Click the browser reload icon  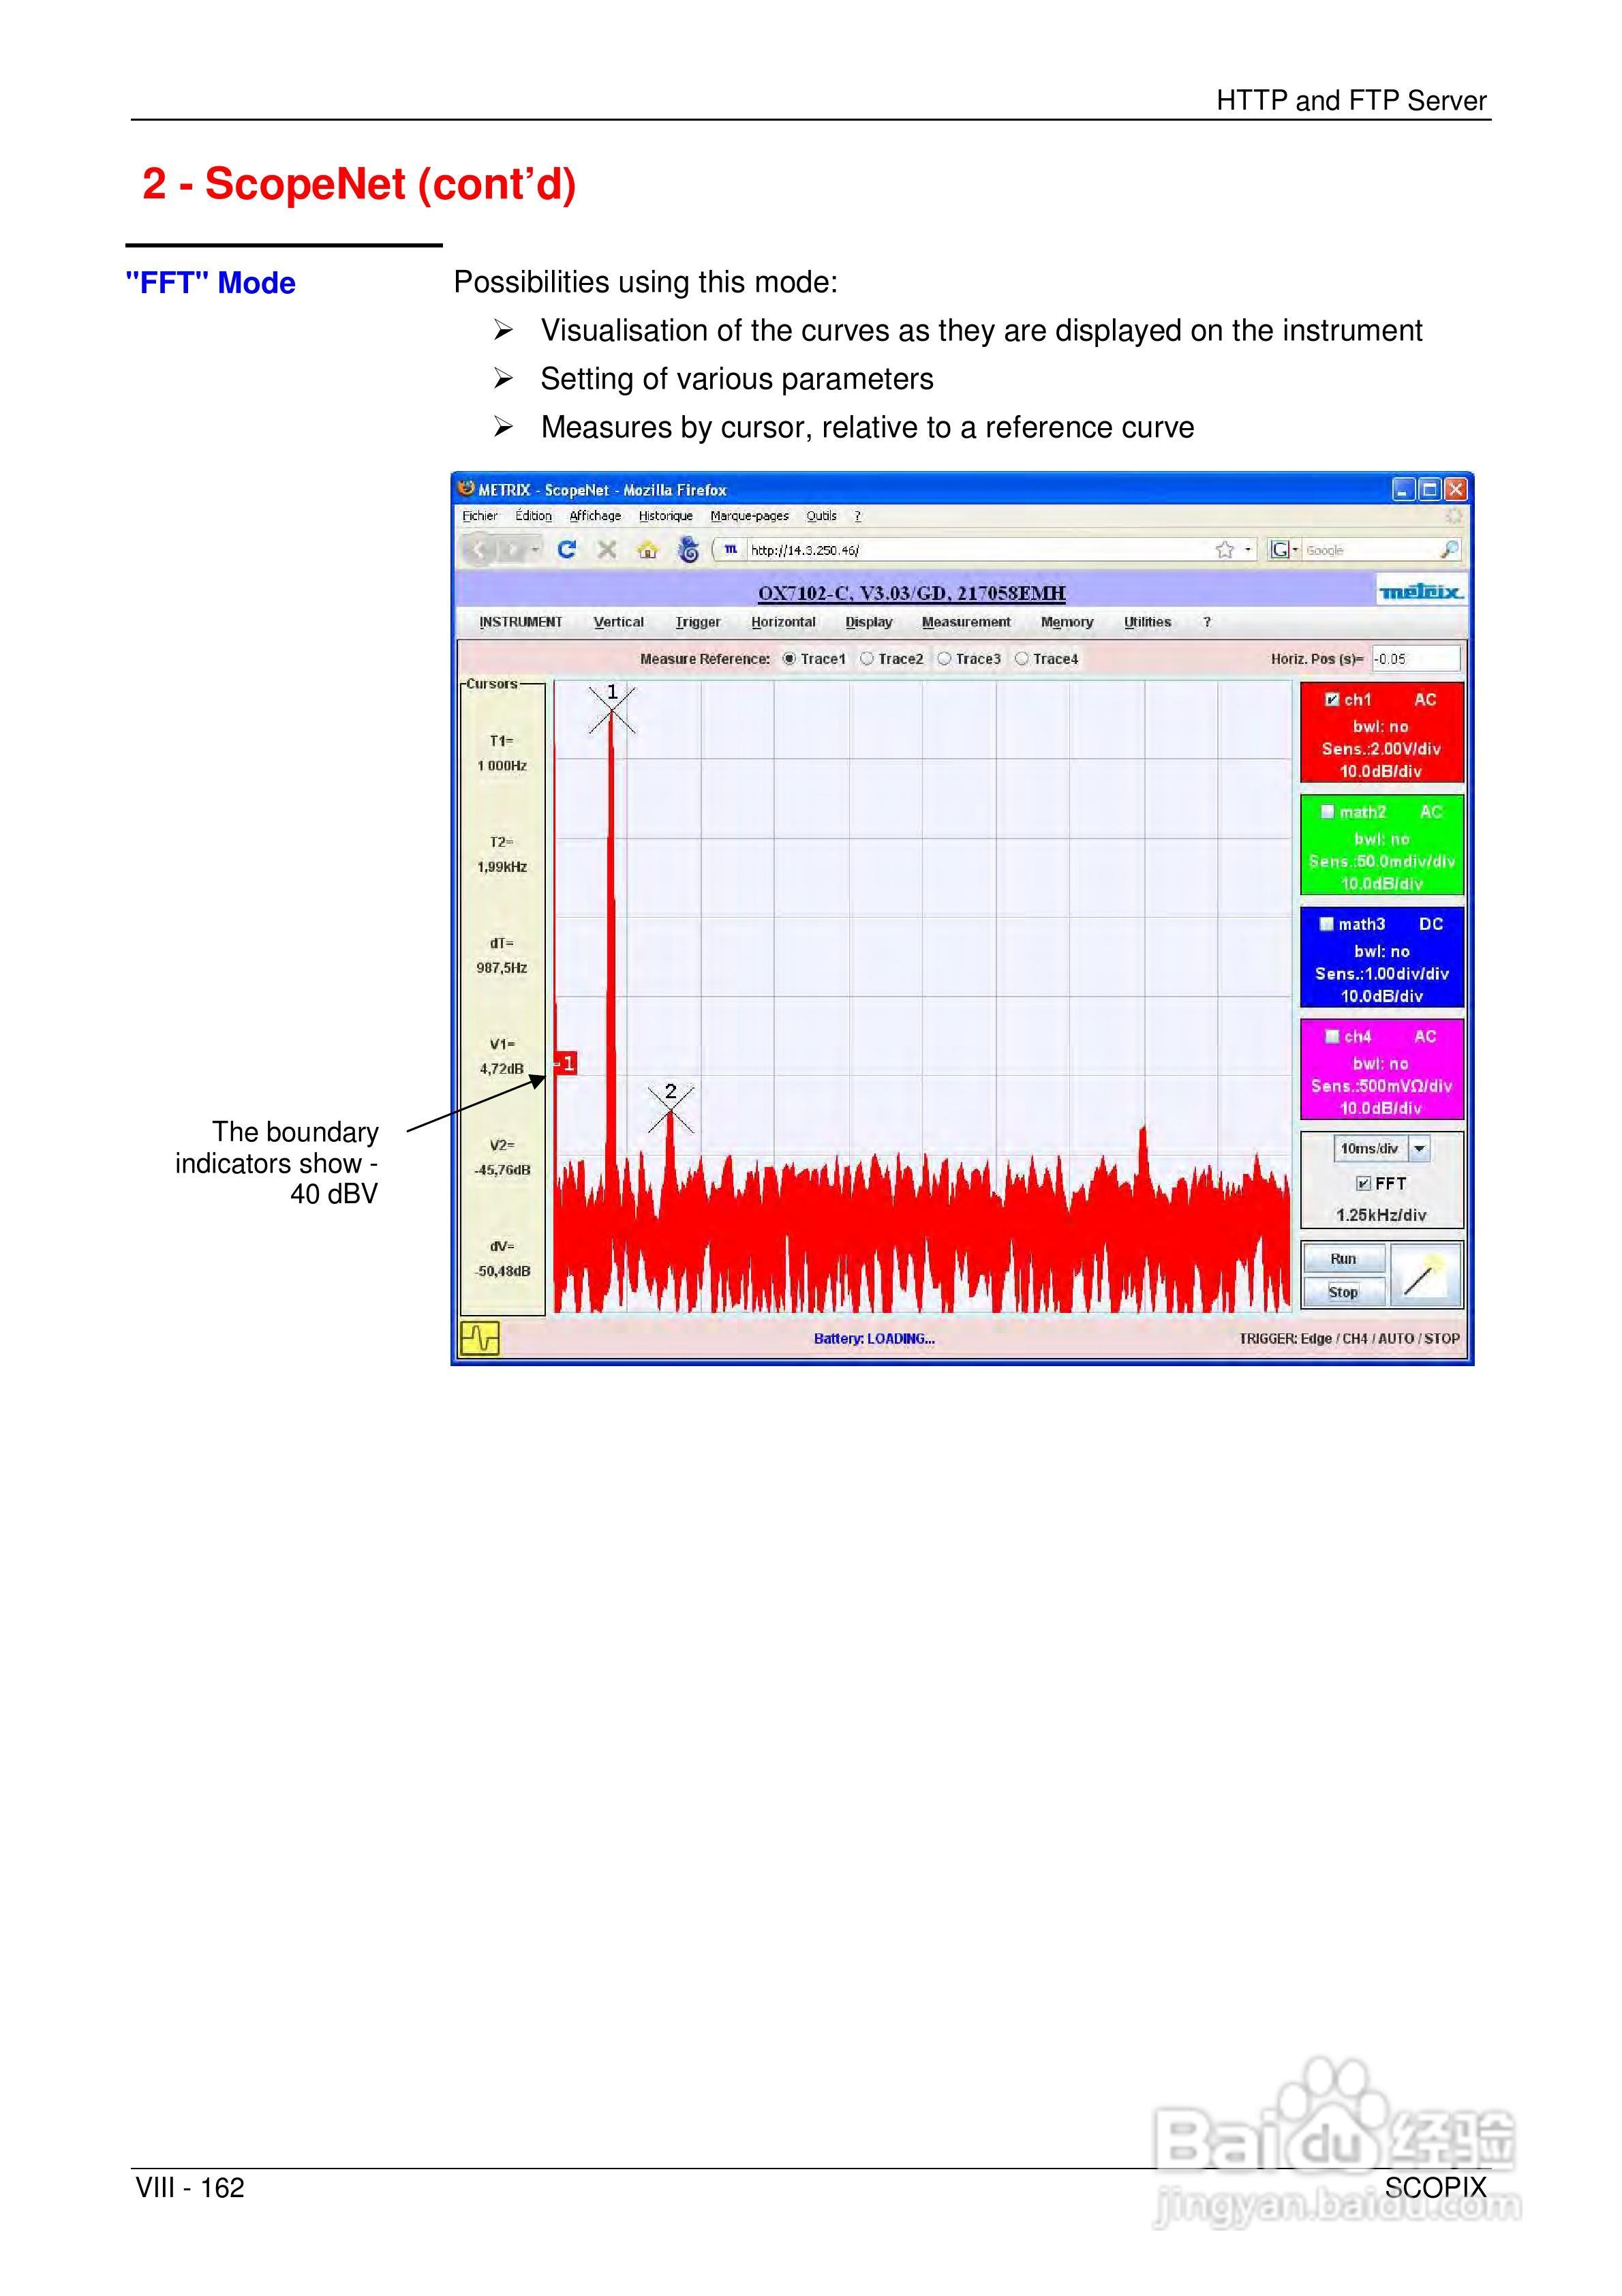point(567,549)
